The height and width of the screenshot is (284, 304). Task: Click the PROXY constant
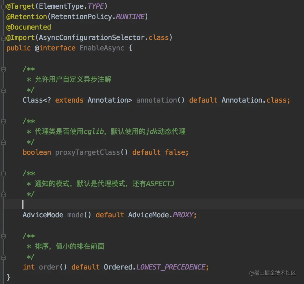(183, 215)
